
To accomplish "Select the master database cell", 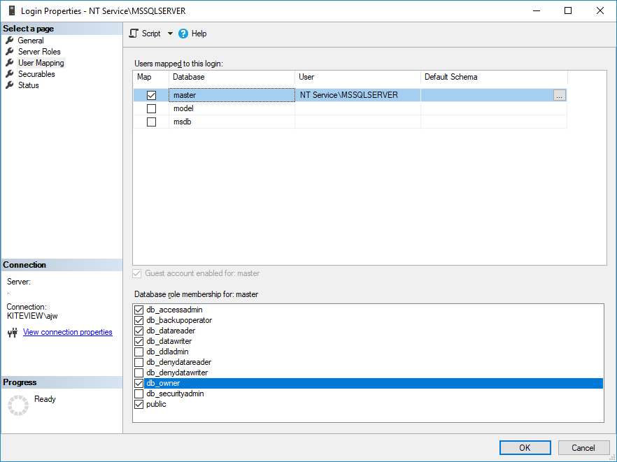I will click(232, 95).
